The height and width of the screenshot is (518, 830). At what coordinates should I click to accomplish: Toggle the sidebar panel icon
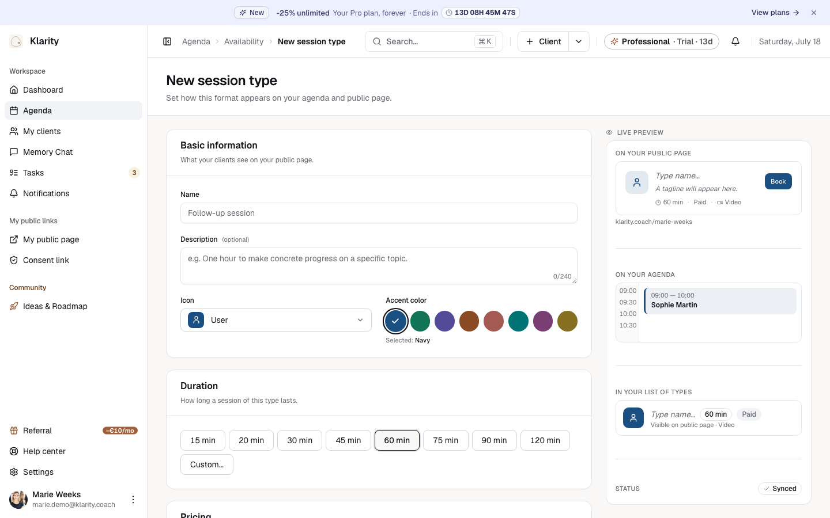click(x=167, y=41)
